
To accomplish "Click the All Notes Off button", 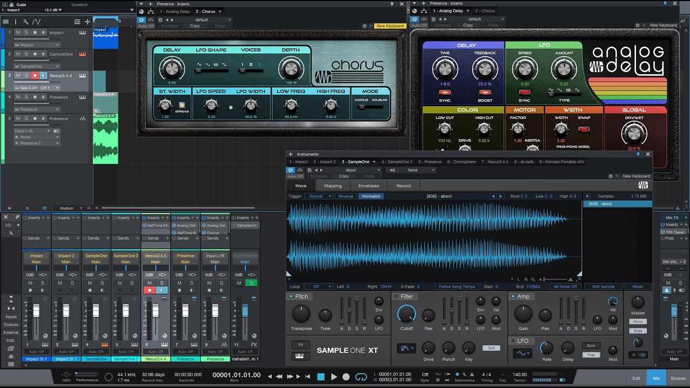I will click(x=565, y=287).
